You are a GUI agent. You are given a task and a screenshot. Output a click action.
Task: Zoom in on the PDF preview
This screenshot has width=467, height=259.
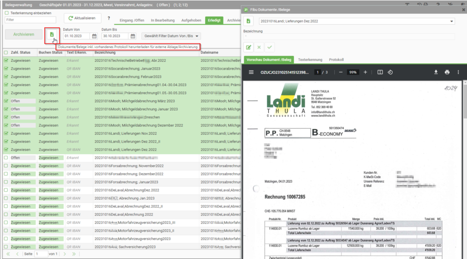click(x=365, y=72)
